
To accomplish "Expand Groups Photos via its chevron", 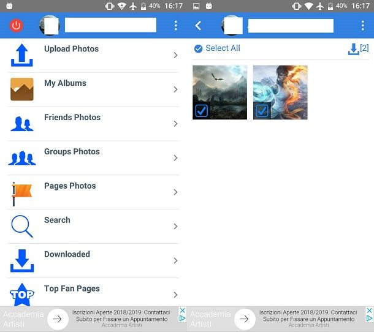I will point(176,158).
